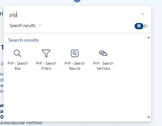Switch to grid view of web parts
The height and width of the screenshot is (126, 162).
[x=139, y=26]
